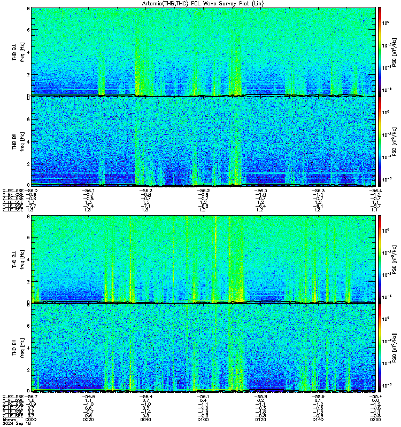Click the THB position value "-58.4"

(375, 191)
